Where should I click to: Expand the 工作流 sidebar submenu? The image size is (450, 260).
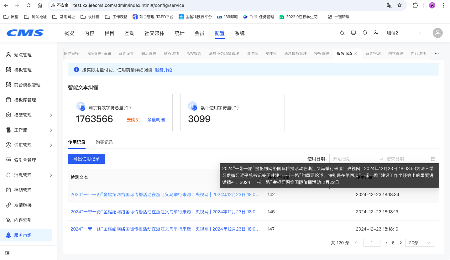(51, 130)
